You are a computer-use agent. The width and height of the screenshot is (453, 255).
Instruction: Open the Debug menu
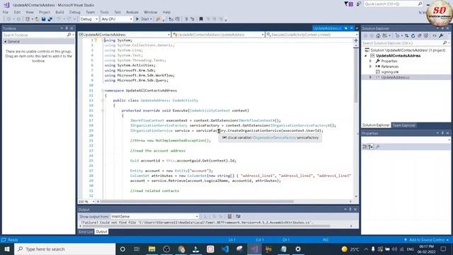tap(74, 12)
